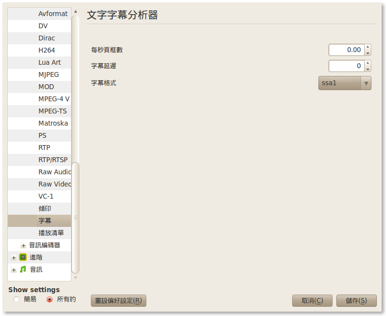This screenshot has height=316, width=386.
Task: Select the 簡易 radio button
Action: click(x=17, y=299)
